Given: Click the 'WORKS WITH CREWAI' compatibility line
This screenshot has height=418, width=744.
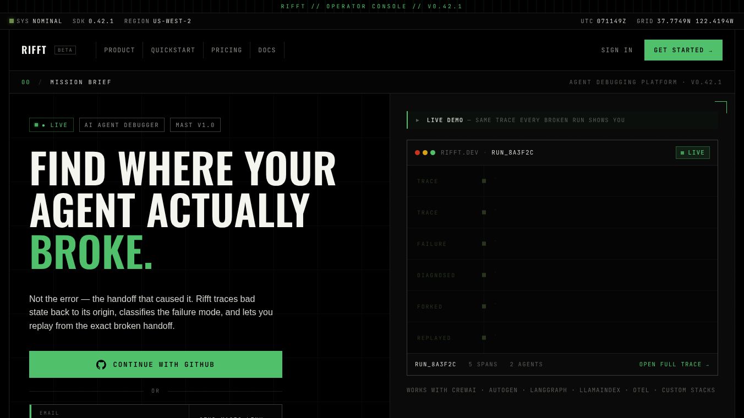Looking at the screenshot, I should (561, 390).
